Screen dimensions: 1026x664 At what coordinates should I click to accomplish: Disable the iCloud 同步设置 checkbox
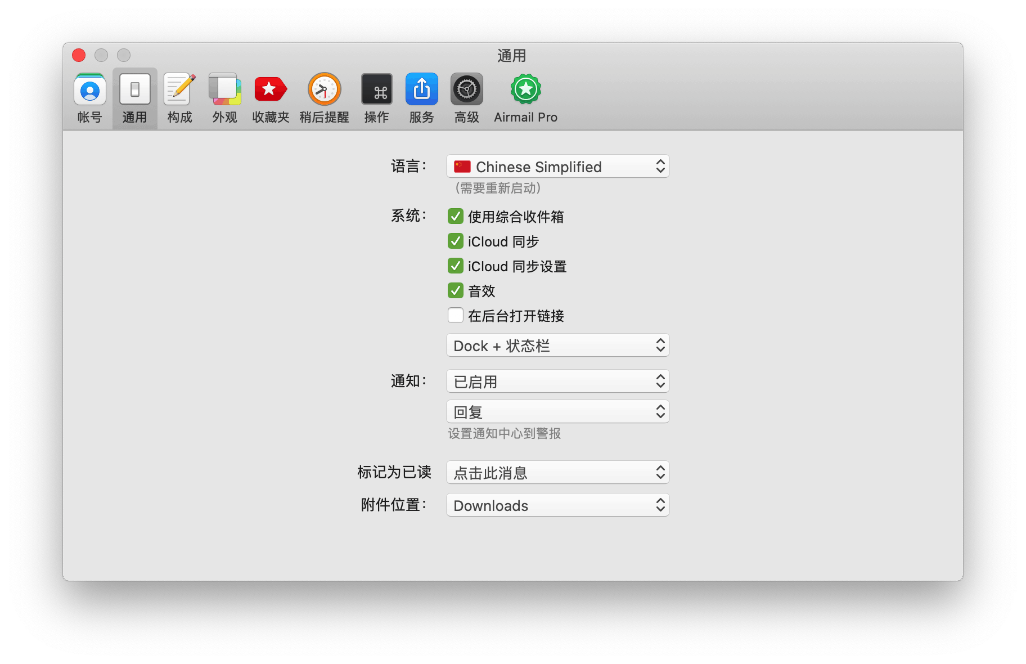click(x=456, y=266)
